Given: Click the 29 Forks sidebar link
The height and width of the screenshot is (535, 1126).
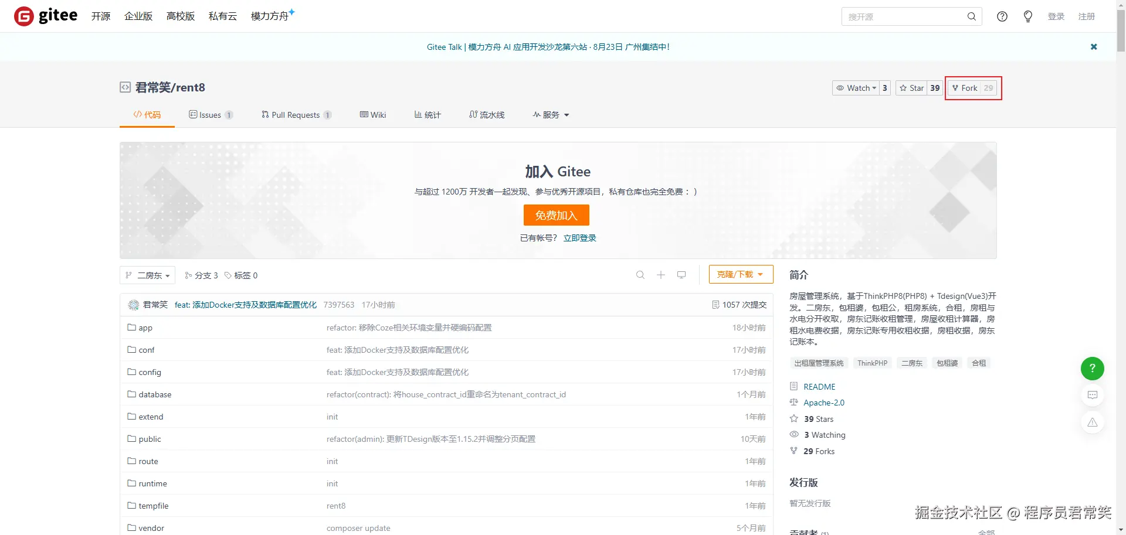Looking at the screenshot, I should (x=819, y=451).
